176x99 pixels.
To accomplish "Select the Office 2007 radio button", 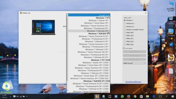I will tap(125, 32).
